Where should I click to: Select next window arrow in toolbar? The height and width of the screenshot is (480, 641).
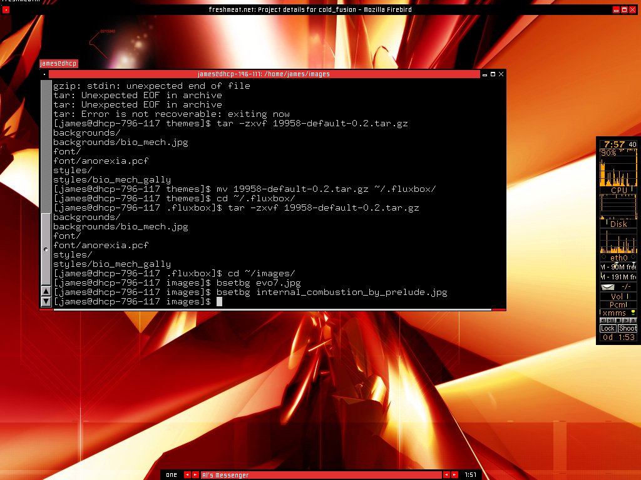(x=454, y=475)
